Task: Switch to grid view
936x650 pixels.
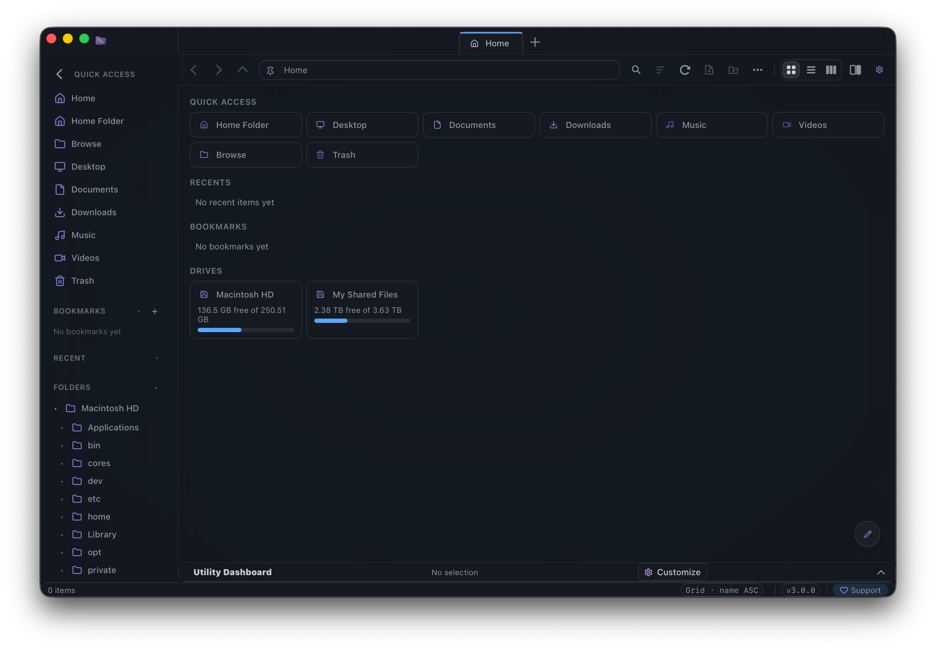Action: [791, 70]
